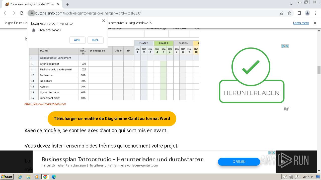Click the 'Recherche' task cell
Screen dimensions: 321x180
(58, 75)
